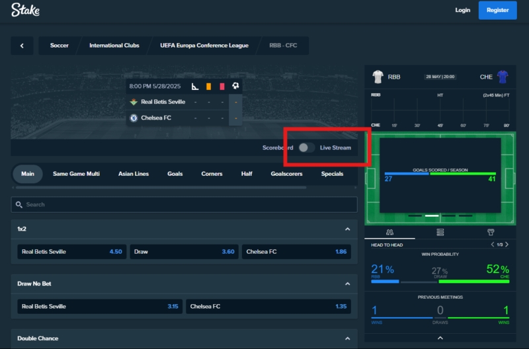529x349 pixels.
Task: Select the third pitch widget slide indicator
Action: point(449,215)
